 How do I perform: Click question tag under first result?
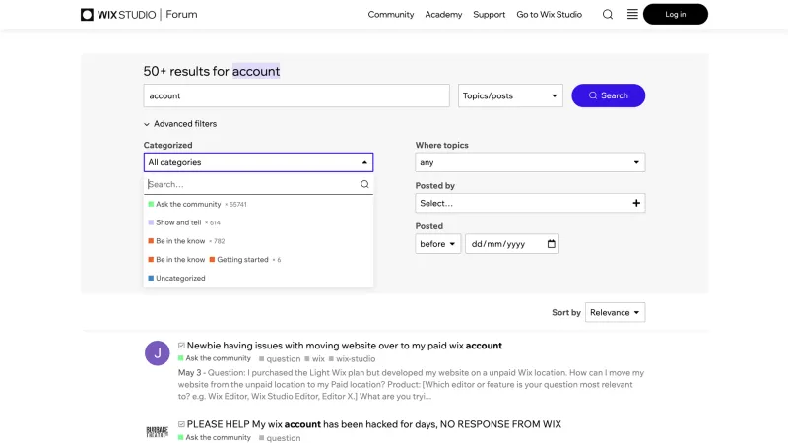[x=280, y=358]
